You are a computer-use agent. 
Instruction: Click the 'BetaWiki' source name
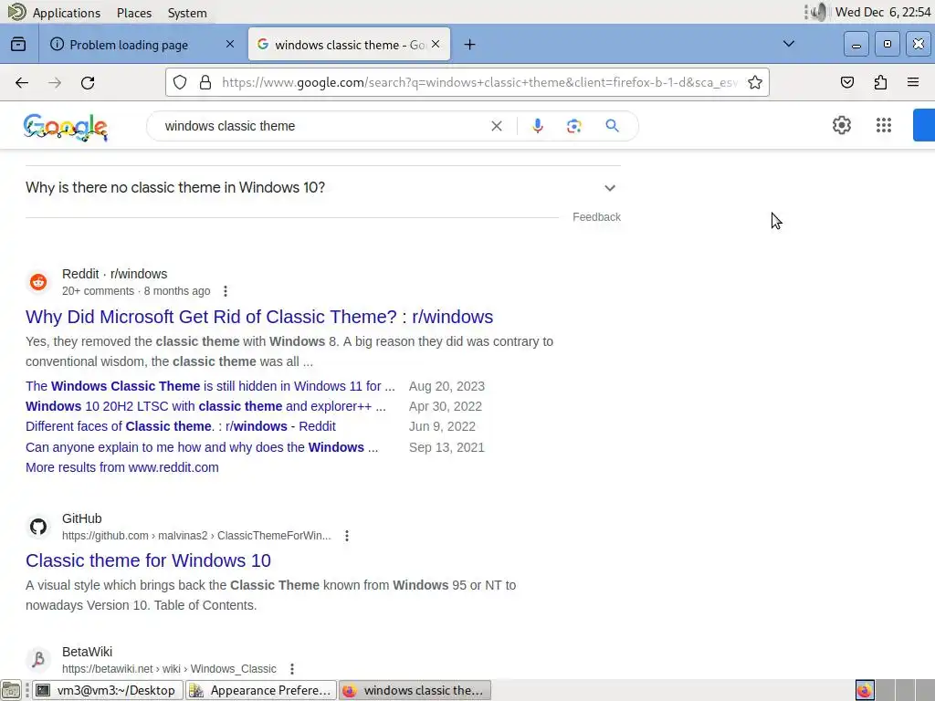pyautogui.click(x=87, y=652)
